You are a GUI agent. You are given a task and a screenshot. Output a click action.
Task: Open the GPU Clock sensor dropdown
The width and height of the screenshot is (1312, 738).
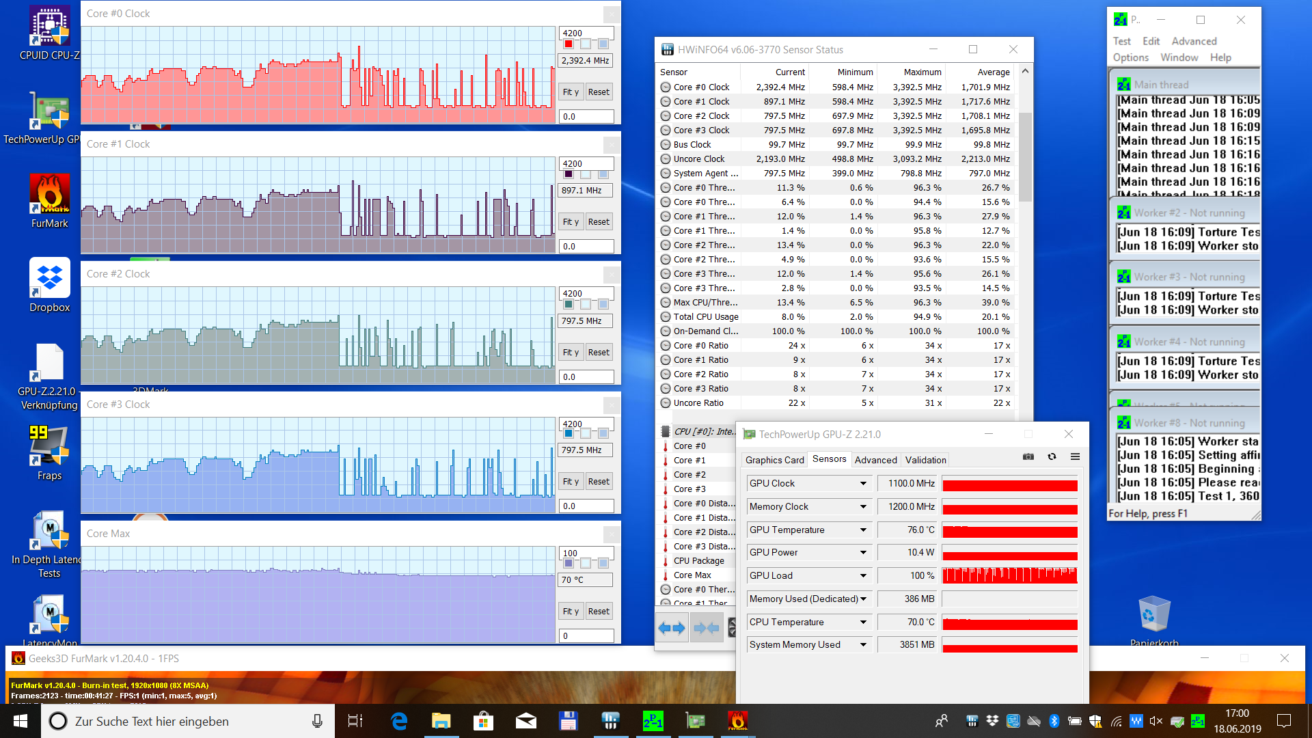click(x=863, y=483)
